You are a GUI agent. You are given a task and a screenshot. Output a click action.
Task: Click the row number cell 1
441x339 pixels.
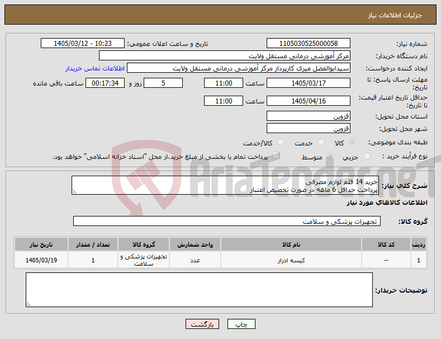pos(419,260)
